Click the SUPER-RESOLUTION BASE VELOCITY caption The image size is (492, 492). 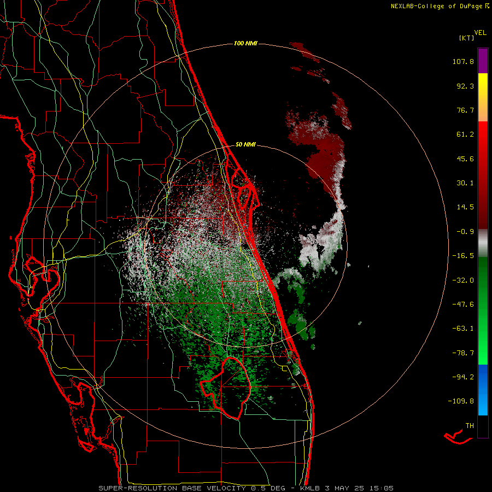172,488
